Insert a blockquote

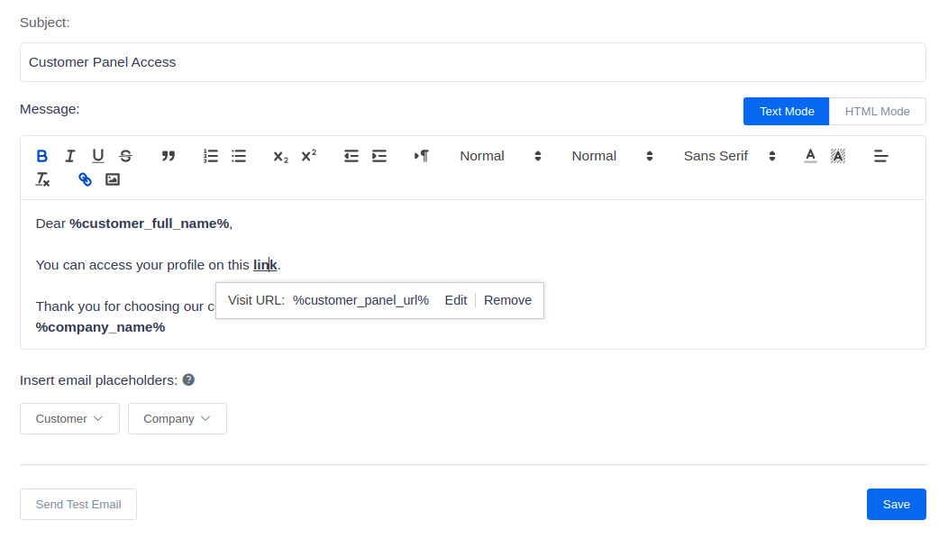tap(169, 156)
